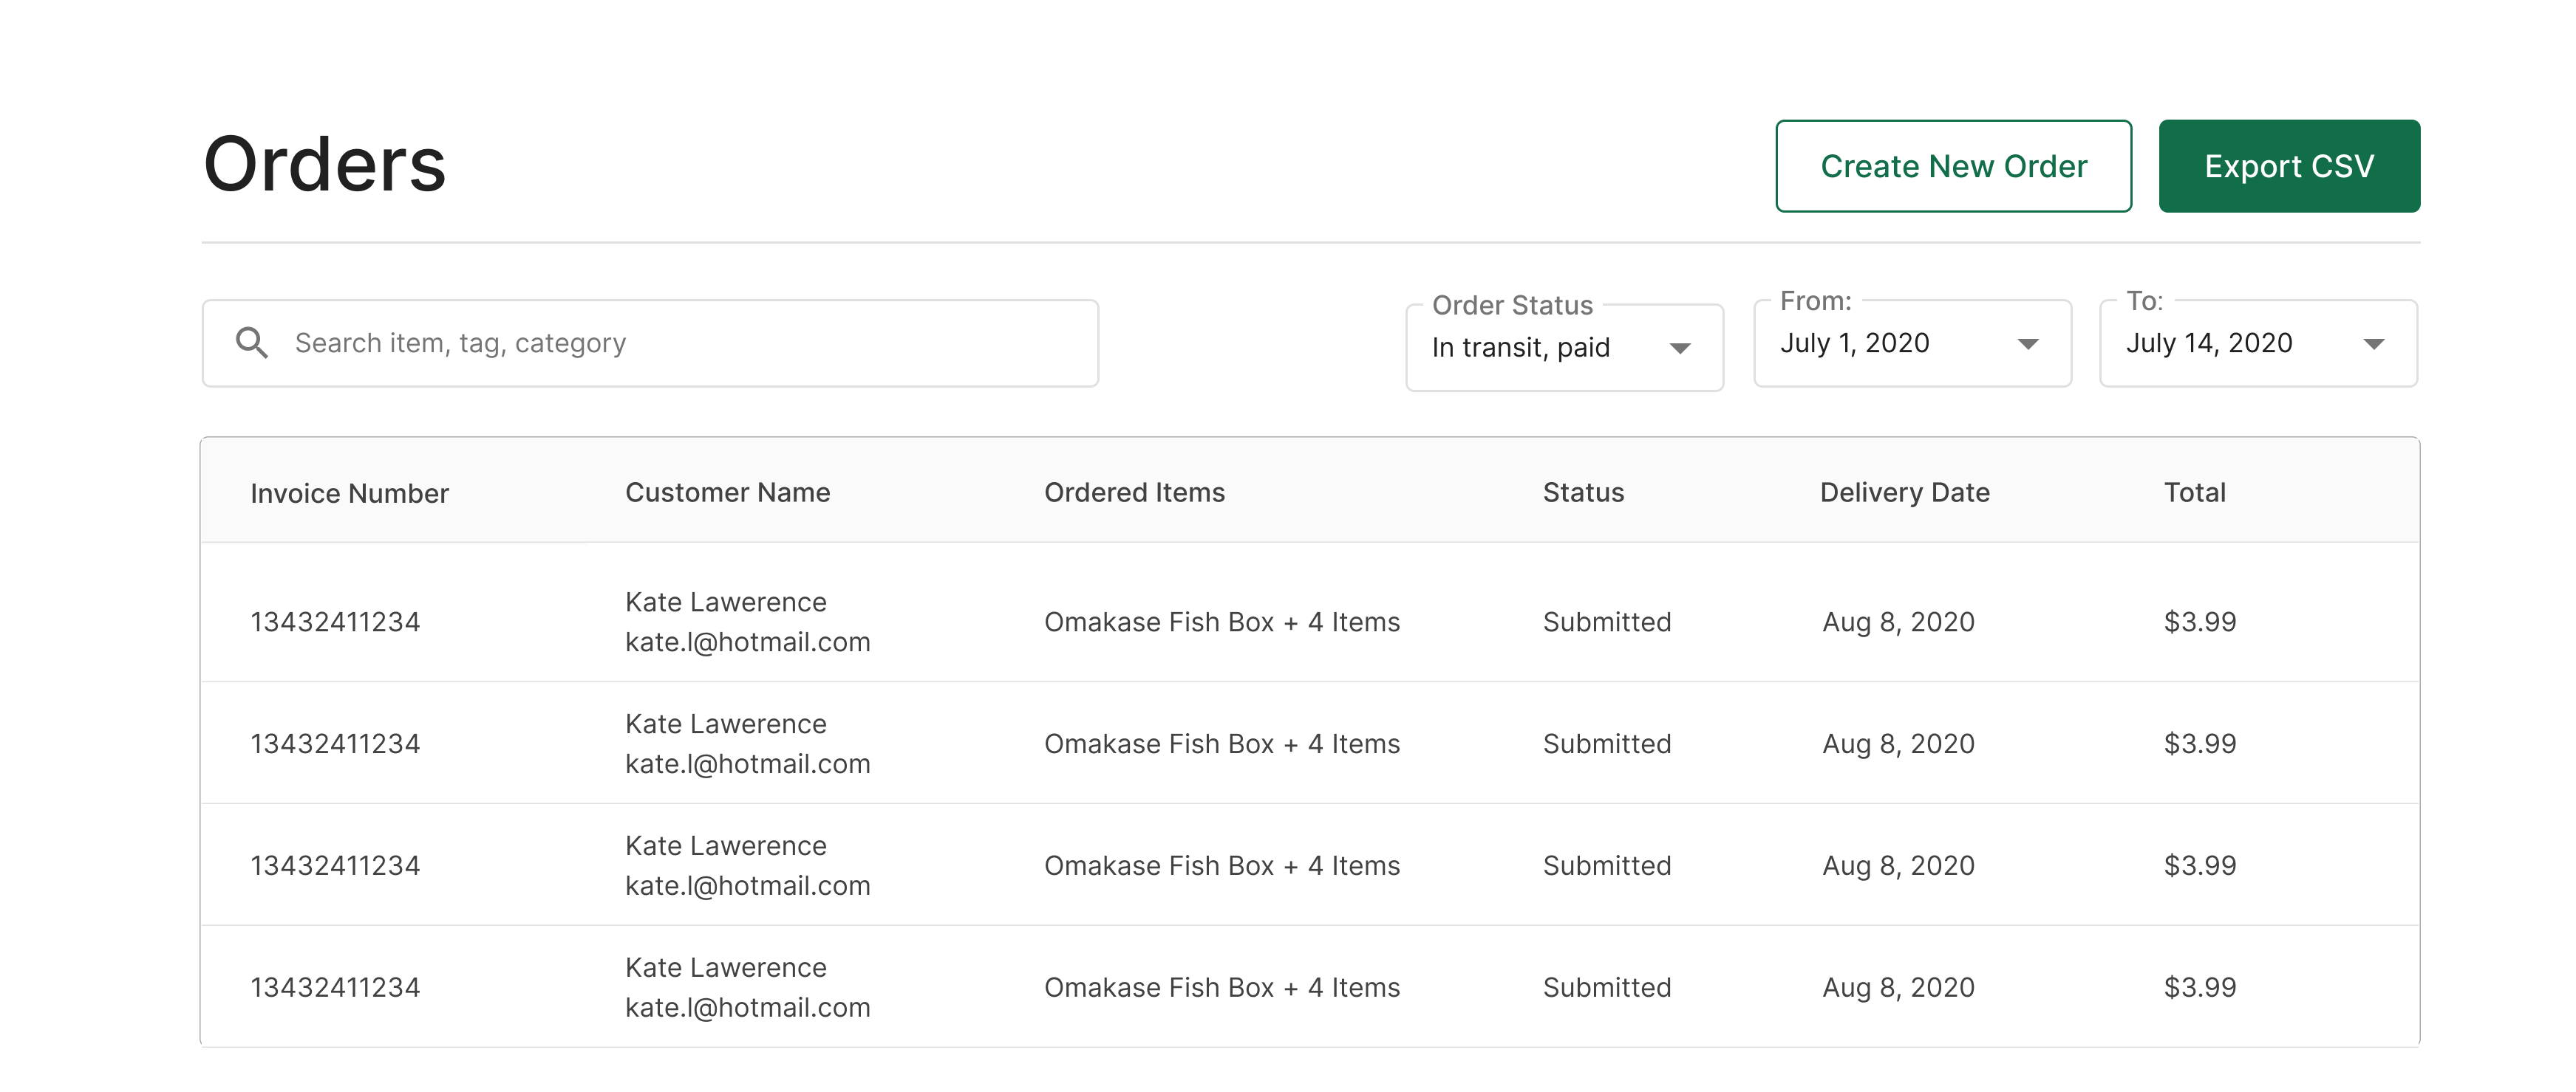Screen dimensions: 2576x1092
Task: Click kate.l@hotmail.com email in second row
Action: point(748,763)
